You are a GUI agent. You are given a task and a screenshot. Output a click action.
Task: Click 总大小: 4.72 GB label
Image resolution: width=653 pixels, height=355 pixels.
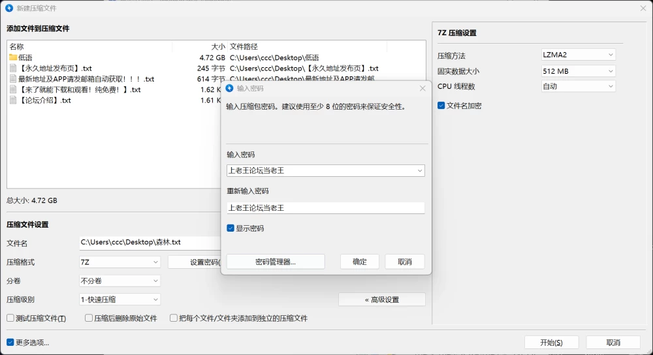[x=31, y=200]
